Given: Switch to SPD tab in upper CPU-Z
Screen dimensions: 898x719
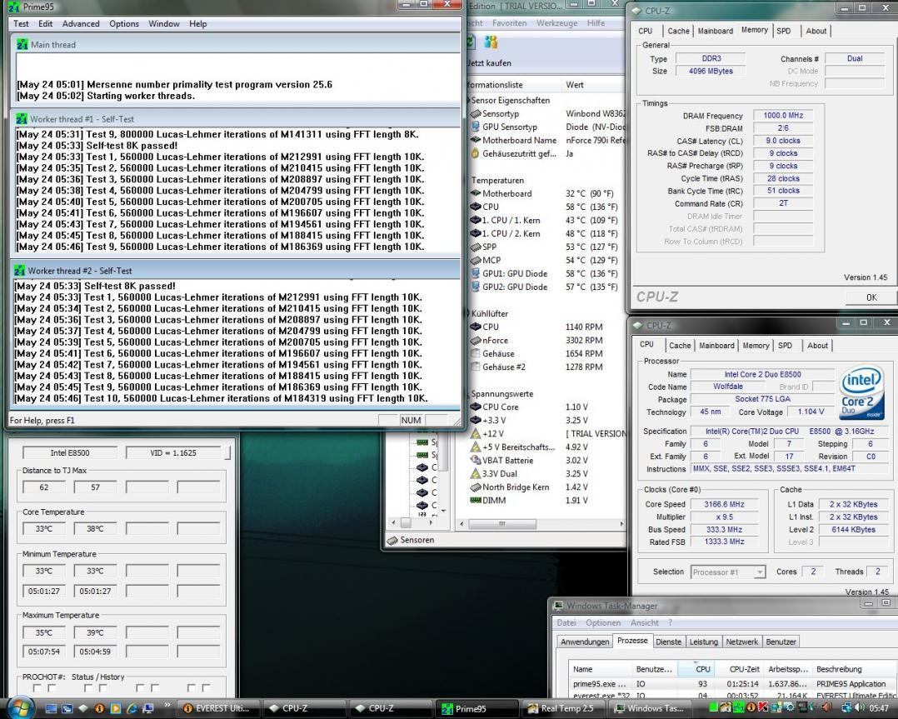Looking at the screenshot, I should [x=783, y=31].
